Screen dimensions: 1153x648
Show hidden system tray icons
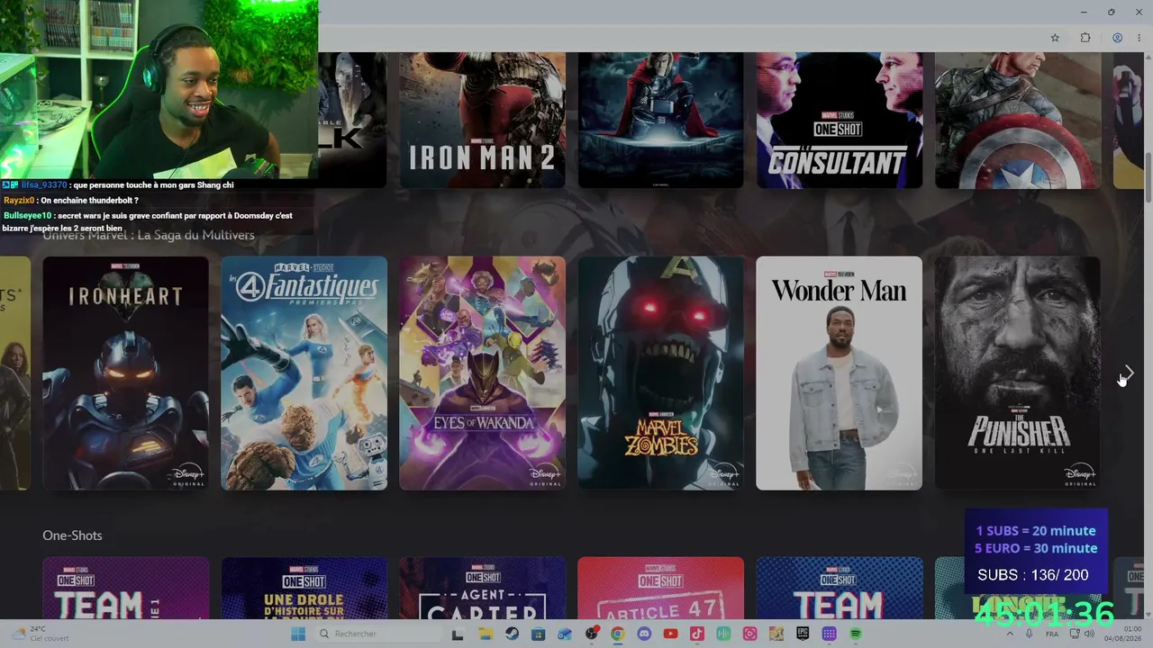point(1010,634)
